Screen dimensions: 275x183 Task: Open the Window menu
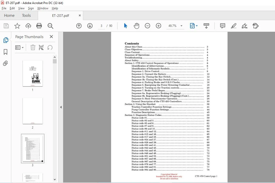coord(43,8)
